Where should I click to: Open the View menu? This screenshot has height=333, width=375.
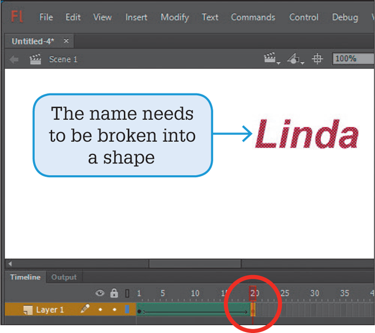(x=102, y=17)
